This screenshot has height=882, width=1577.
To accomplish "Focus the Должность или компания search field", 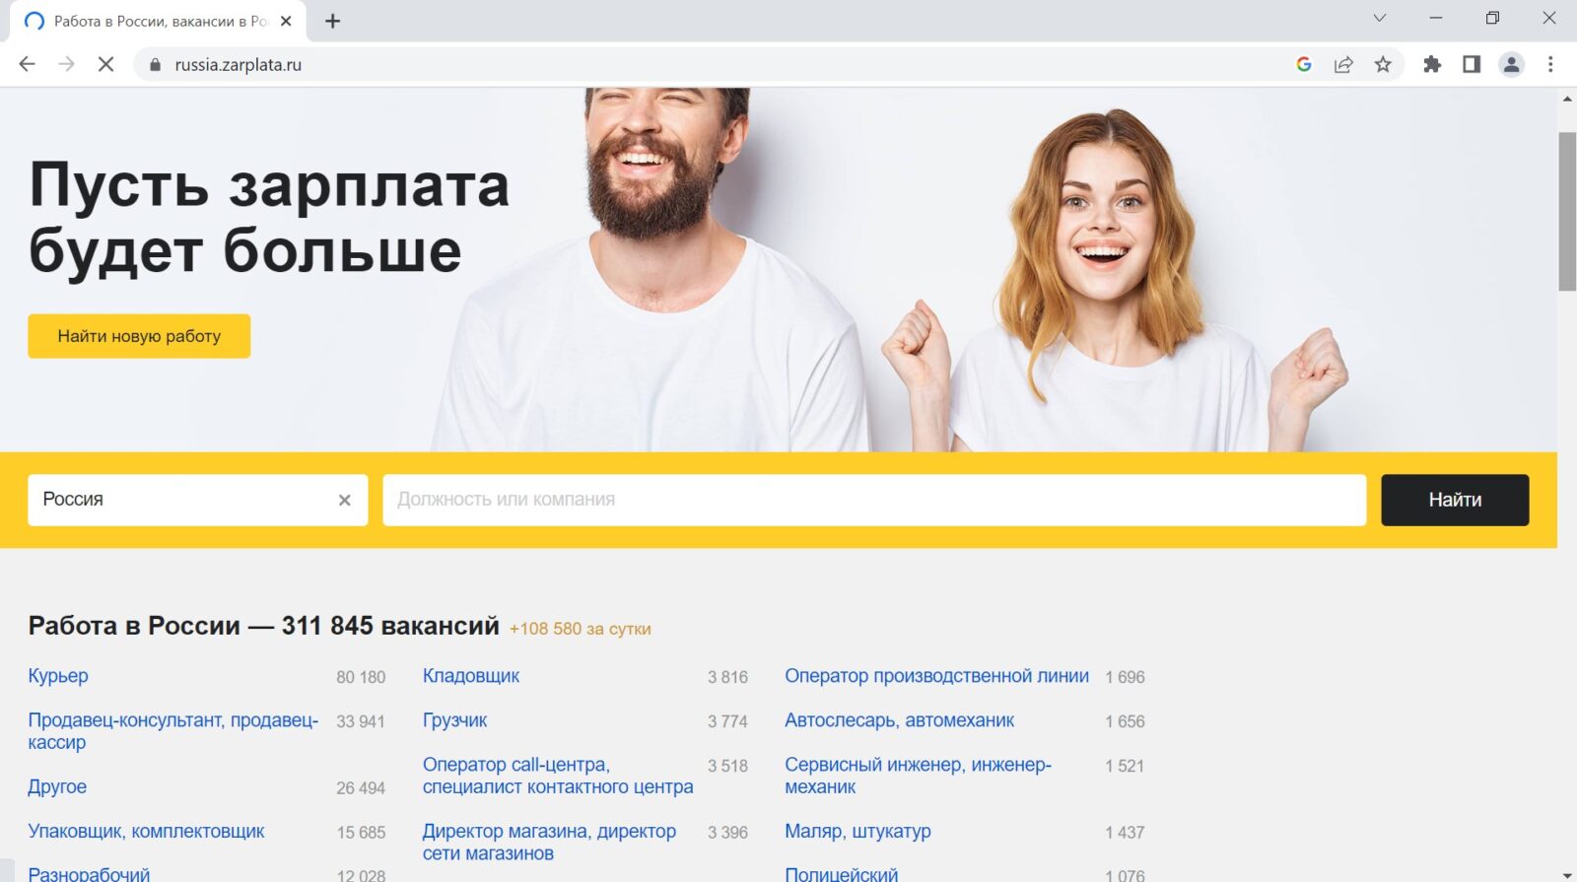I will pyautogui.click(x=874, y=500).
